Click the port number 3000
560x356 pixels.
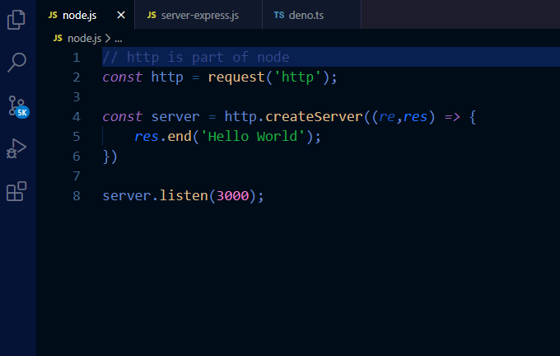click(232, 196)
